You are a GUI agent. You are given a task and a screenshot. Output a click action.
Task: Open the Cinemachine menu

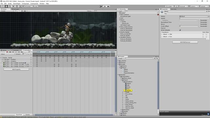[x=34, y=4]
